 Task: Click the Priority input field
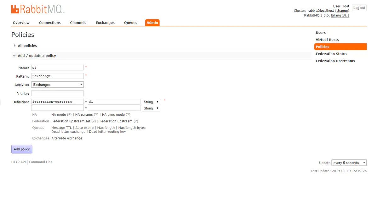point(57,93)
